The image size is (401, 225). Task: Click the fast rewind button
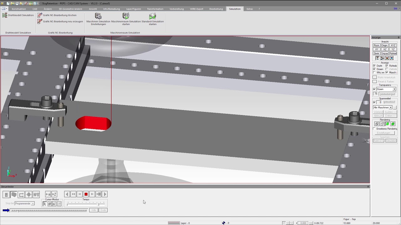73,194
